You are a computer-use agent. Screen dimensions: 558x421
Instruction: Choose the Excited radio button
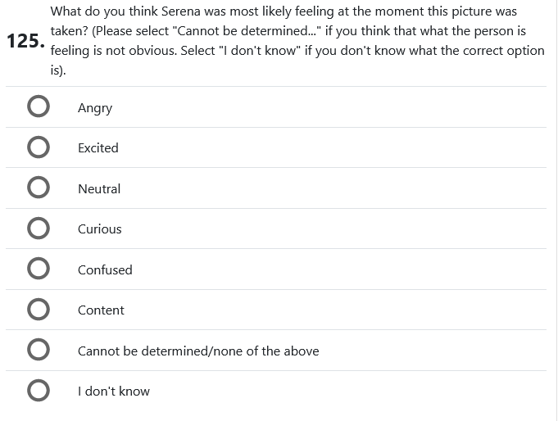[38, 147]
